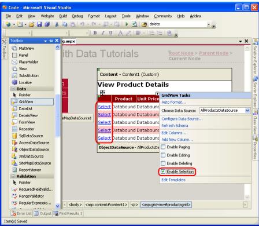Image resolution: width=259 pixels, height=226 pixels.
Task: Click the Convert to Hyperlink icon
Action: tap(169, 33)
